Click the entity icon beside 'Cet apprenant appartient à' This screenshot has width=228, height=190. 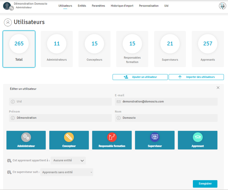(9, 160)
